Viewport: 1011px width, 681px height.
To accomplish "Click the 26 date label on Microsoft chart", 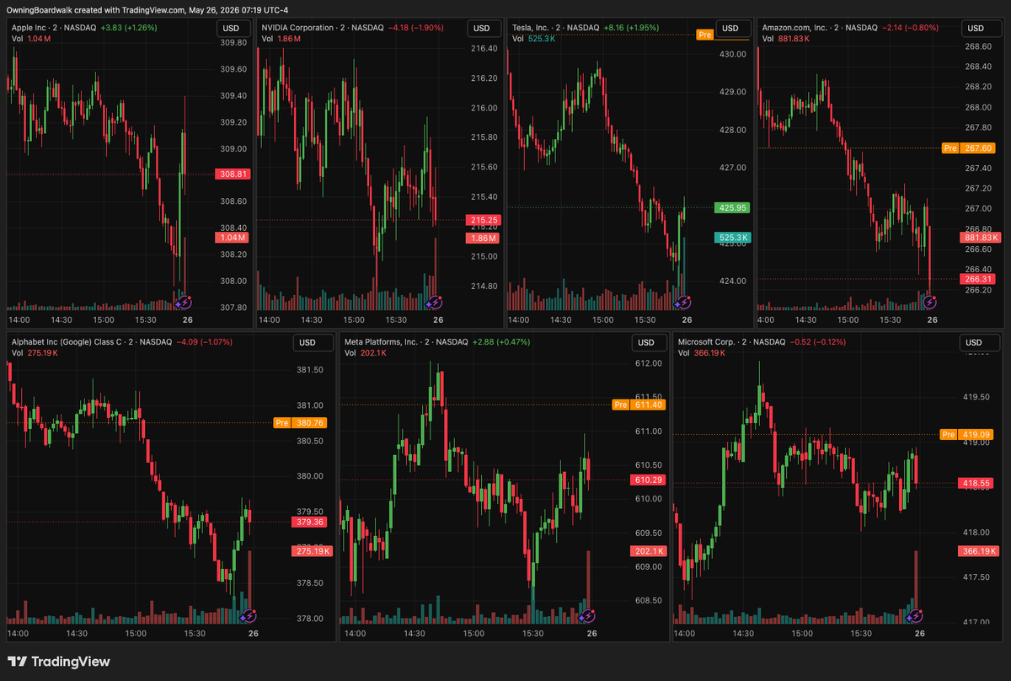I will [x=920, y=633].
